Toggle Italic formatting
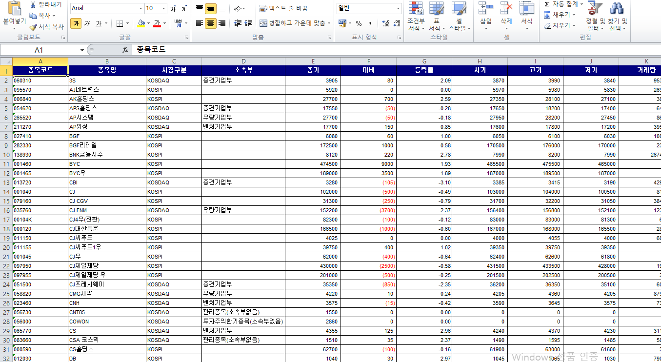Image resolution: width=661 pixels, height=362 pixels. (87, 23)
